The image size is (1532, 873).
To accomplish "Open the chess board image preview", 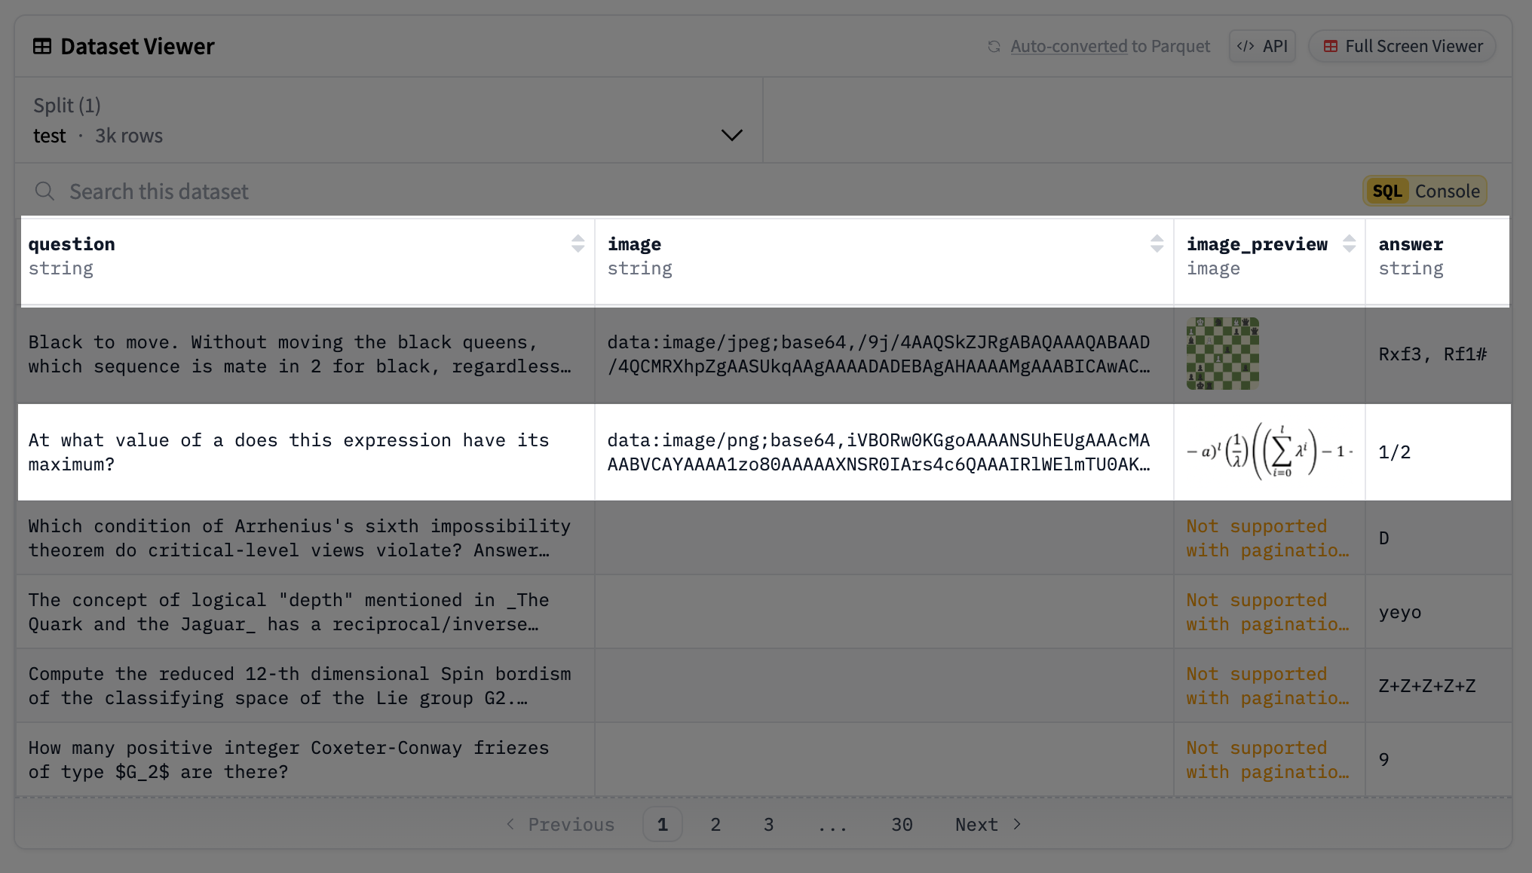I will 1222,354.
